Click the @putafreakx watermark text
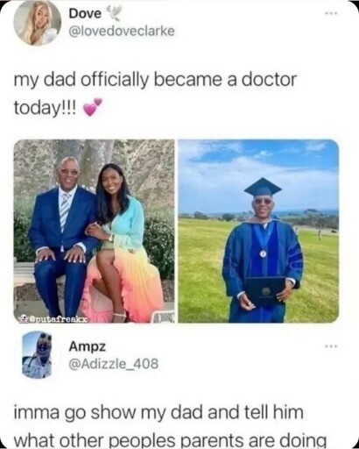 pos(60,319)
